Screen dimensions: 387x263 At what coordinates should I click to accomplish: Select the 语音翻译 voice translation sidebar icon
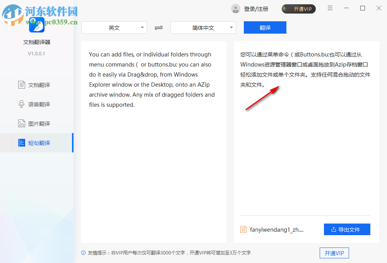coord(21,104)
